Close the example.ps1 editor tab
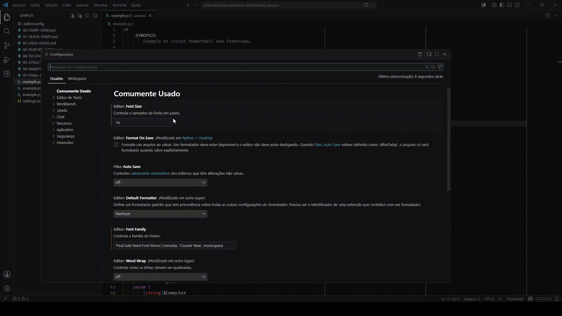The height and width of the screenshot is (316, 562). tap(150, 16)
